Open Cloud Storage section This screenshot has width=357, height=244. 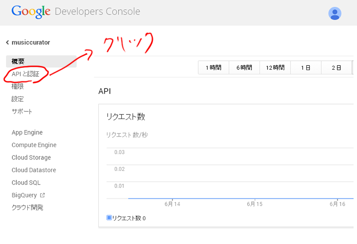tap(31, 158)
